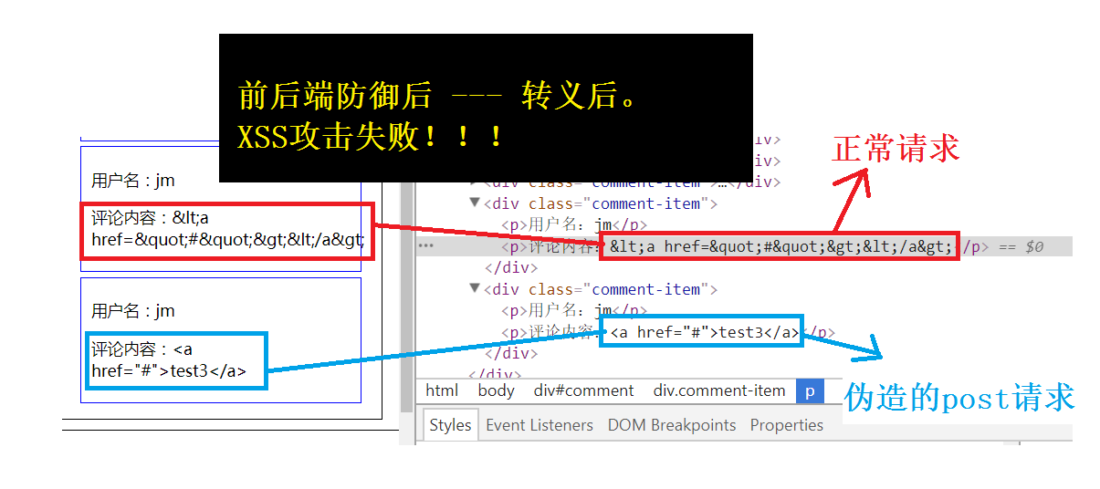Select div#comment in the breadcrumb trail

[x=583, y=390]
